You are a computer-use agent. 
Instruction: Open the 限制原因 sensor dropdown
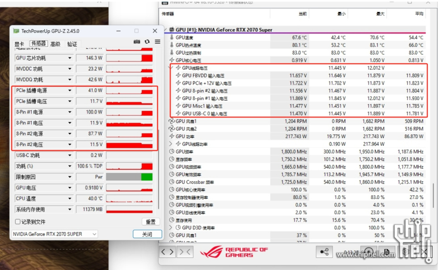coord(70,177)
